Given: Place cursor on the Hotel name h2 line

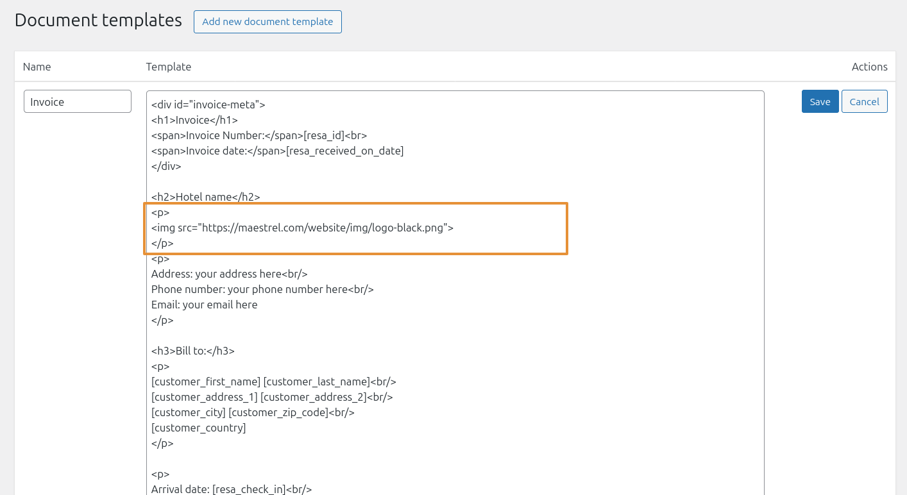Looking at the screenshot, I should (205, 197).
